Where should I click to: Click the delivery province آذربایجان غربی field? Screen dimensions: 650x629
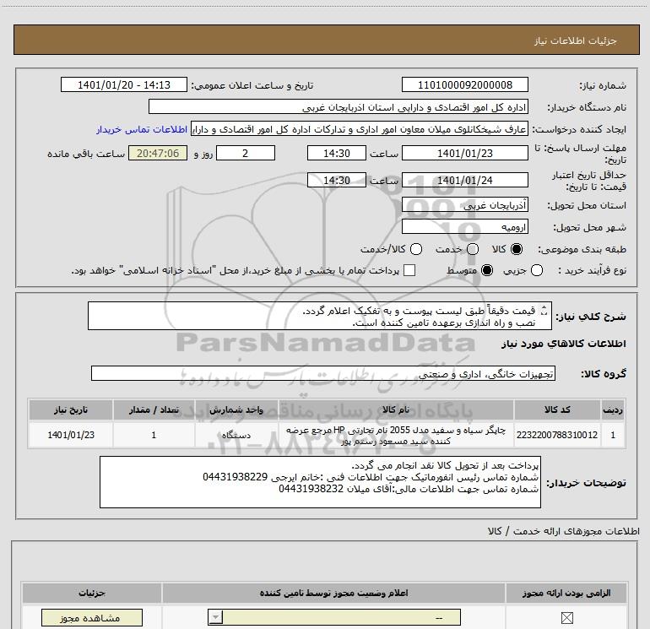coord(464,205)
